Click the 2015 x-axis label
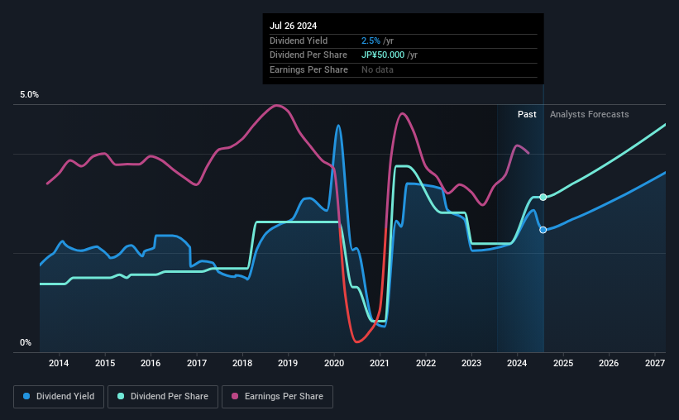The height and width of the screenshot is (420, 679). click(105, 363)
